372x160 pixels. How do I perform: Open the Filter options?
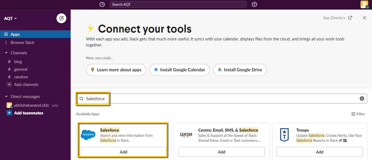tap(358, 114)
